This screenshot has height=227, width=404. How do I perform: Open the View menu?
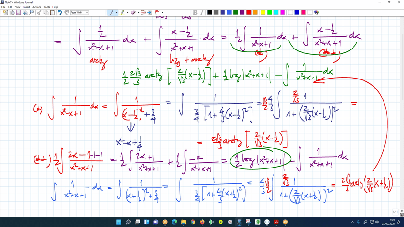coord(18,7)
